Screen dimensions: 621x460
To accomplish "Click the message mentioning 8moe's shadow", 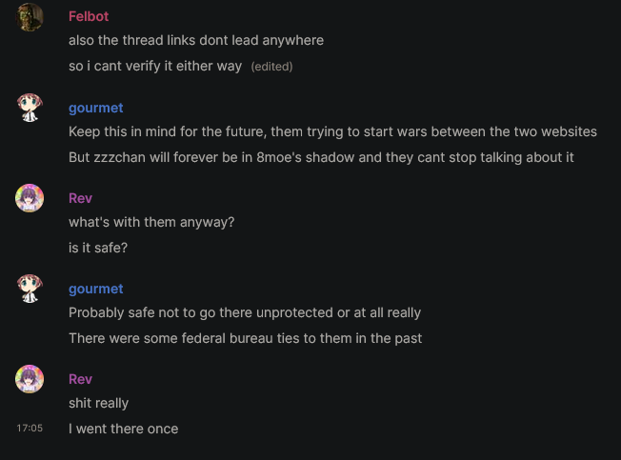I will (321, 157).
